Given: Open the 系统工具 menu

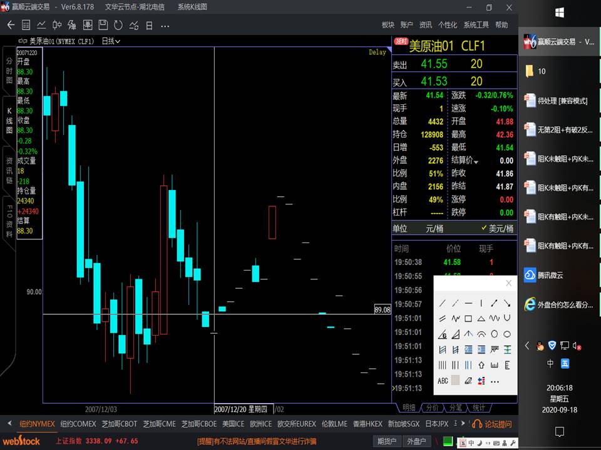Looking at the screenshot, I should point(476,25).
